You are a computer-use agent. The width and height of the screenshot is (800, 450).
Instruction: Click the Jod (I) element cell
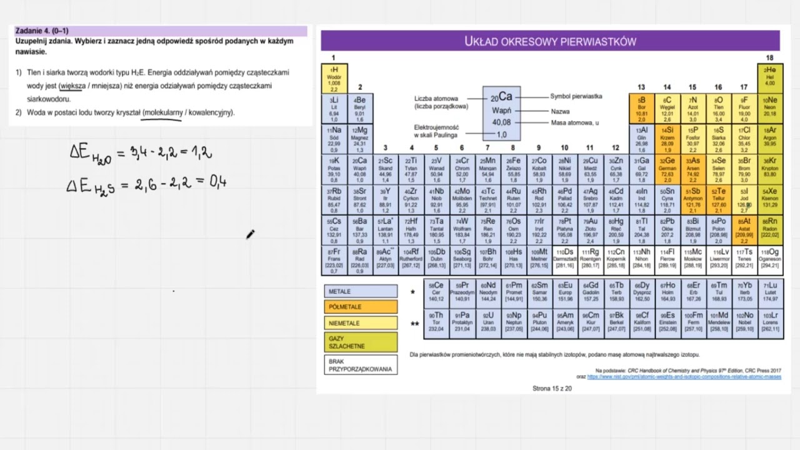(744, 200)
